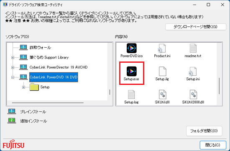Image resolution: width=230 pixels, height=151 pixels.
Task: Open the PowerDVD.ico file icon
Action: coord(132,48)
